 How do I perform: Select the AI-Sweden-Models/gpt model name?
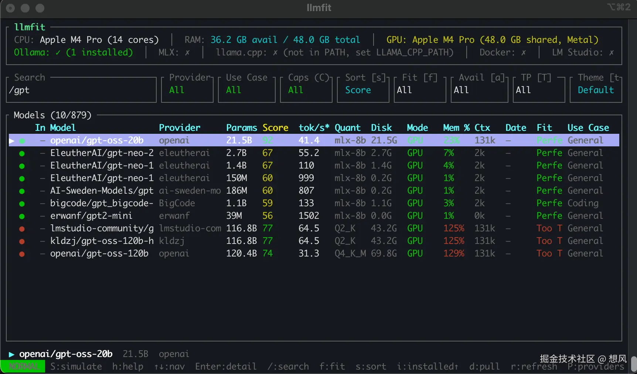pyautogui.click(x=102, y=191)
